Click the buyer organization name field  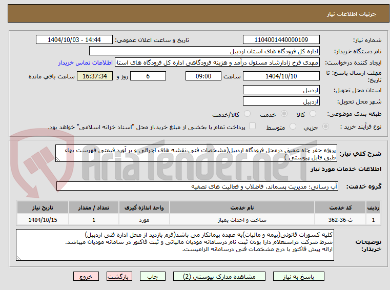point(204,51)
